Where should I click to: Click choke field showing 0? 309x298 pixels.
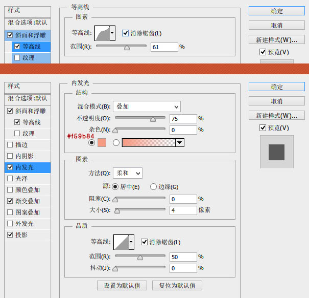pyautogui.click(x=183, y=199)
